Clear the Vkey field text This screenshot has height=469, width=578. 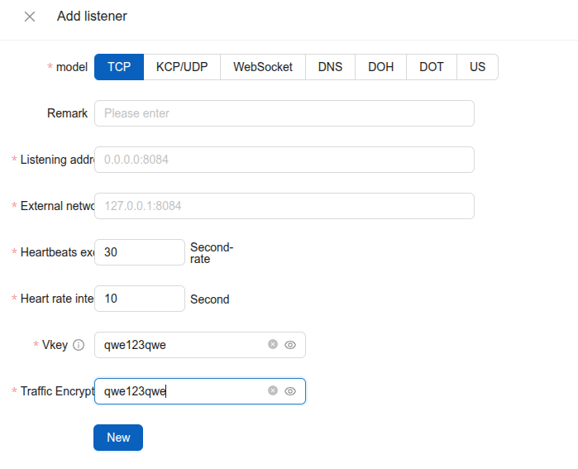(x=273, y=344)
